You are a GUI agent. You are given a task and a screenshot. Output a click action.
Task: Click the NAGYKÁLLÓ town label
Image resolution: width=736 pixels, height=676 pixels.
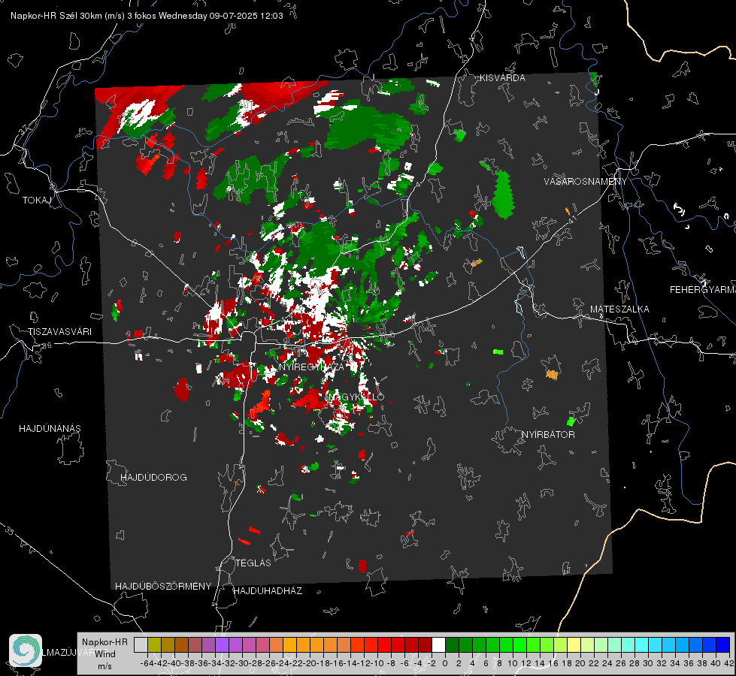[x=356, y=397]
